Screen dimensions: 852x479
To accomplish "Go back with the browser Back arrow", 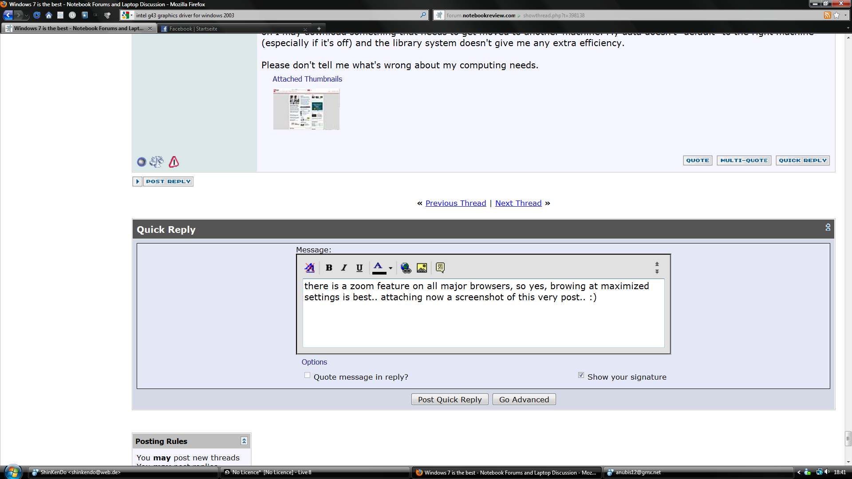I will click(x=8, y=15).
